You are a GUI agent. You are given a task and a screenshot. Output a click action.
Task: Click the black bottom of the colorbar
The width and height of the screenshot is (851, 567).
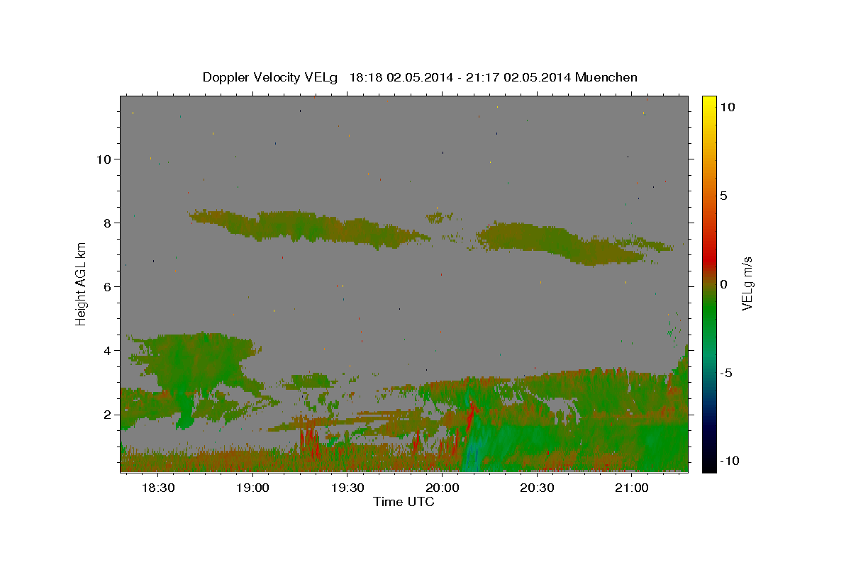pyautogui.click(x=708, y=464)
